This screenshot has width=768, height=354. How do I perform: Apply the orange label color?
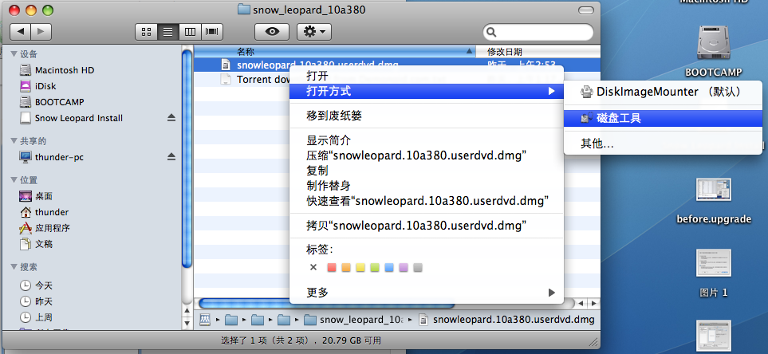pyautogui.click(x=346, y=267)
